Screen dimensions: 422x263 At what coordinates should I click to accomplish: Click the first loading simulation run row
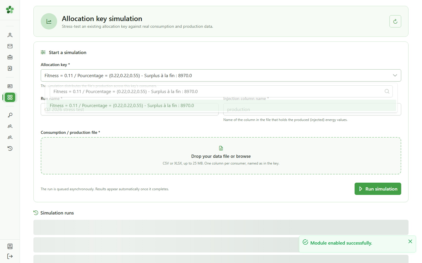tap(221, 227)
